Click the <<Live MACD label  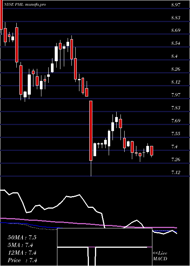point(160,256)
